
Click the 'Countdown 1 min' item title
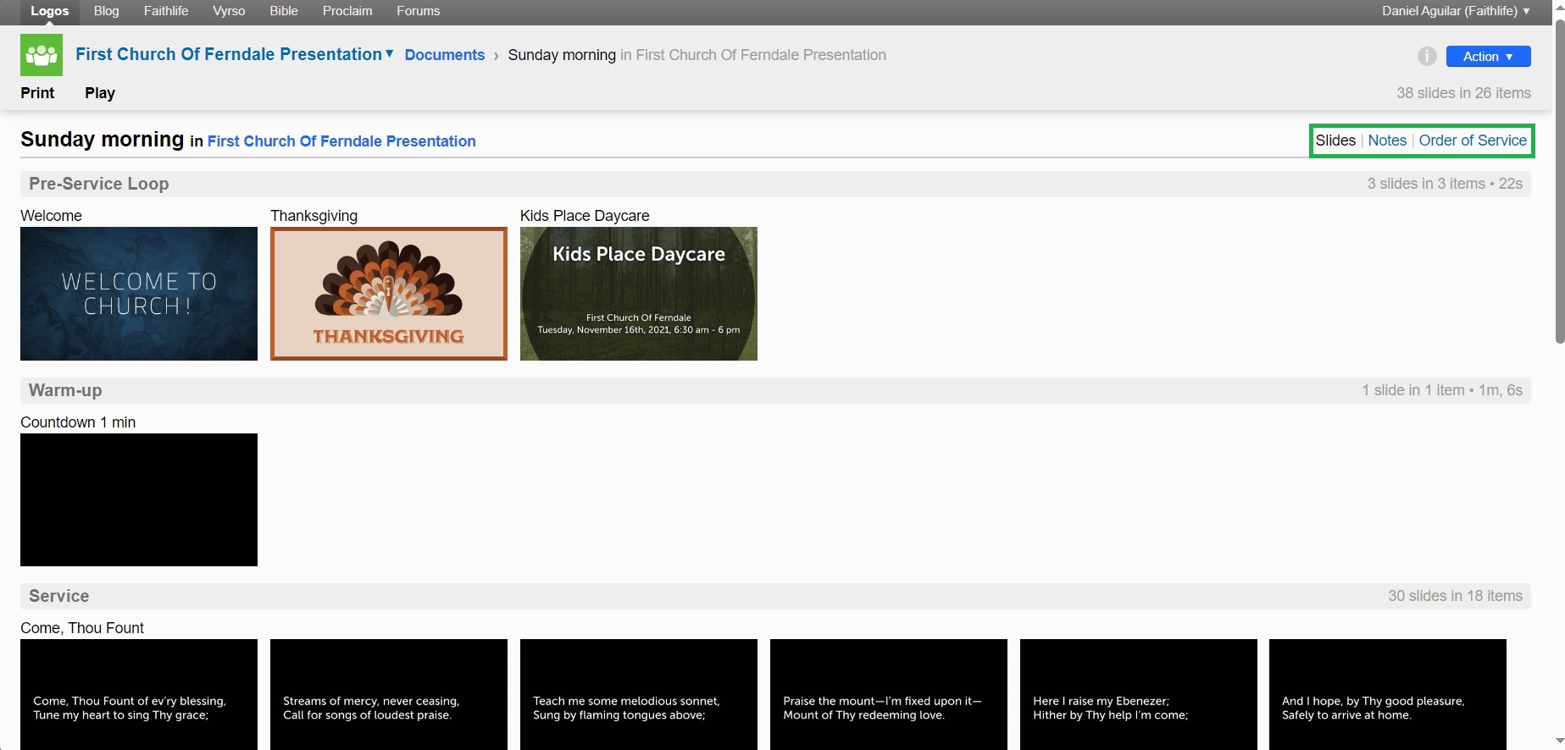point(78,422)
